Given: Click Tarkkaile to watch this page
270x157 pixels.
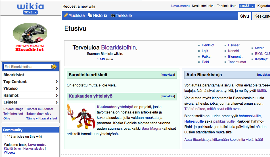Looking at the screenshot, I should pyautogui.click(x=124, y=16).
